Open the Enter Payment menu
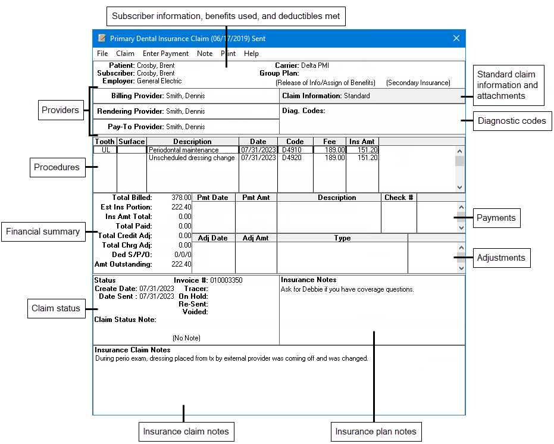 point(165,54)
